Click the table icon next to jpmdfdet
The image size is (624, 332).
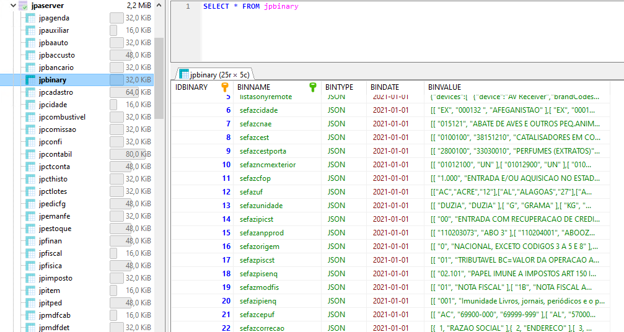[x=30, y=328]
